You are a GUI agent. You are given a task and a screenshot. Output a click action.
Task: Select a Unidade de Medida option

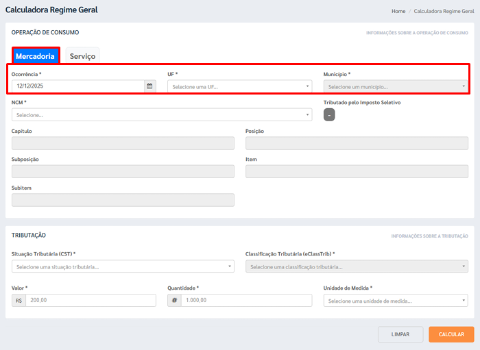[x=396, y=300]
